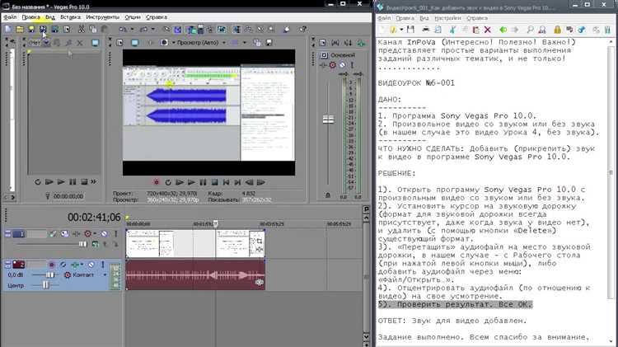Open automation settings dropdown on audio track 2

[82, 265]
